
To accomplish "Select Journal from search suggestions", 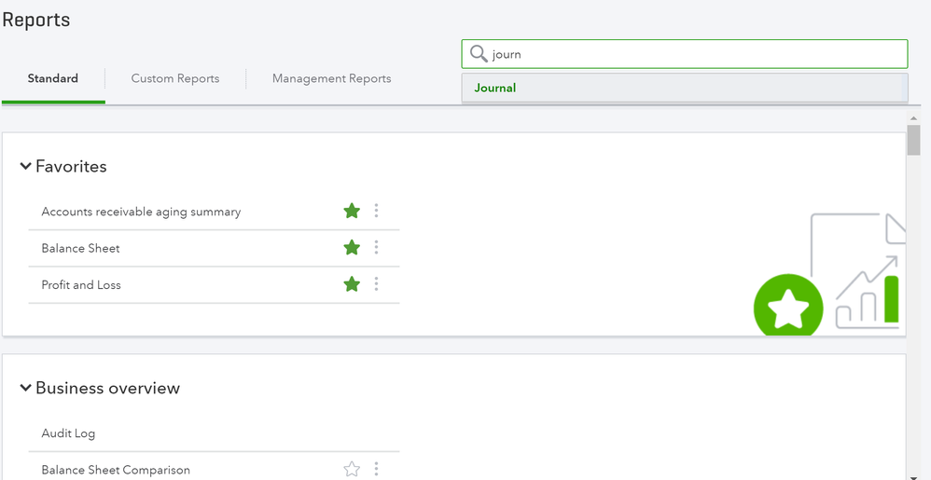I will (495, 89).
